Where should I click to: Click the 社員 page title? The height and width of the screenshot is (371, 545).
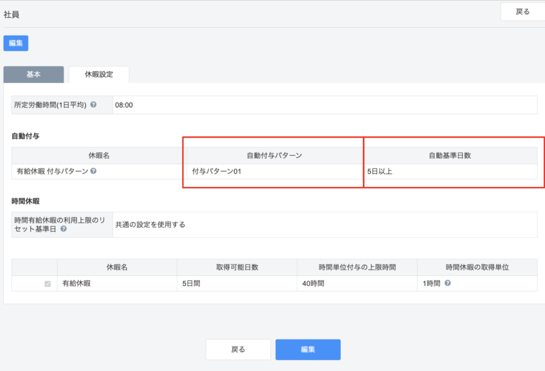[x=11, y=14]
